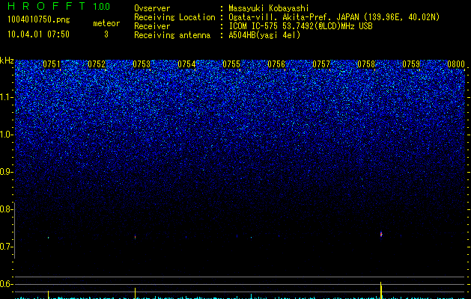Click the observer name Masayuki Kobayashi
Viewport: 471px width, 299px height.
pyautogui.click(x=269, y=8)
